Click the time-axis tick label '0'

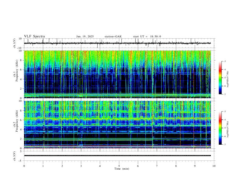pyautogui.click(x=24, y=166)
